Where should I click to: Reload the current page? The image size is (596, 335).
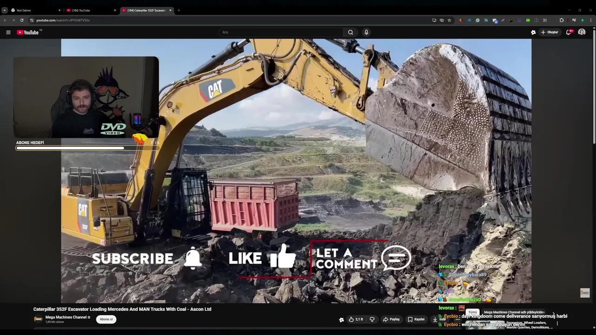click(x=21, y=20)
